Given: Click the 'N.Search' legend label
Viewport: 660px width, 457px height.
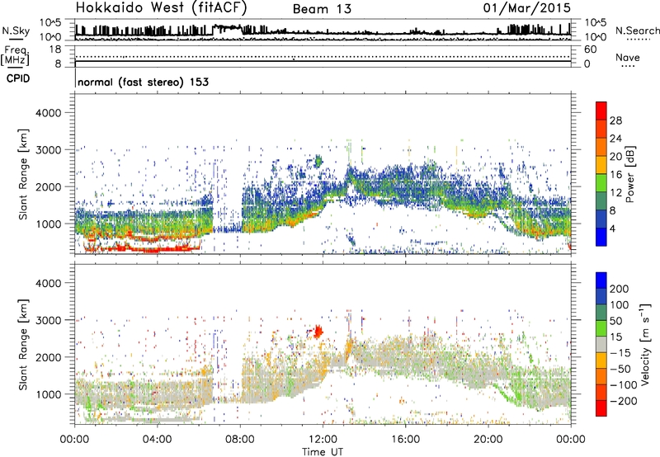Looking at the screenshot, I should point(637,31).
